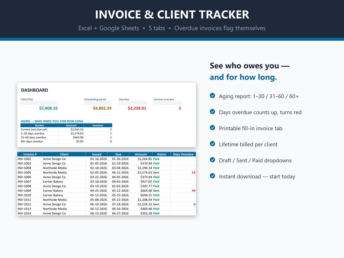The image size is (344, 258).
Task: Click the checkmark icon beside Draft / Sent / Paid dropdowns
Action: click(x=212, y=160)
